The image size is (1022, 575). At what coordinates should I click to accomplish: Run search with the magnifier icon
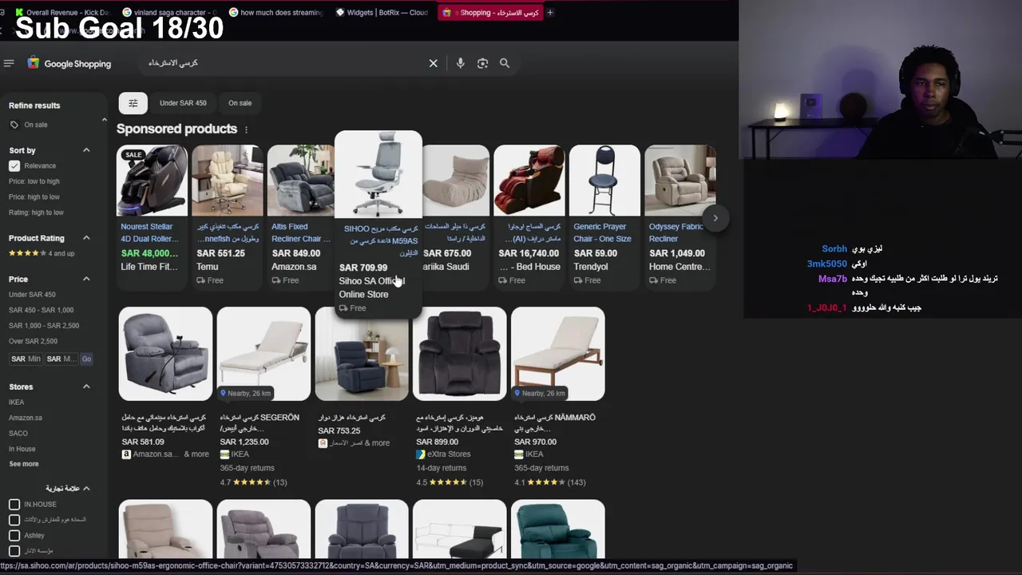click(505, 63)
